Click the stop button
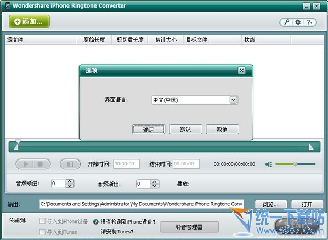The width and height of the screenshot is (328, 240). pyautogui.click(x=41, y=164)
